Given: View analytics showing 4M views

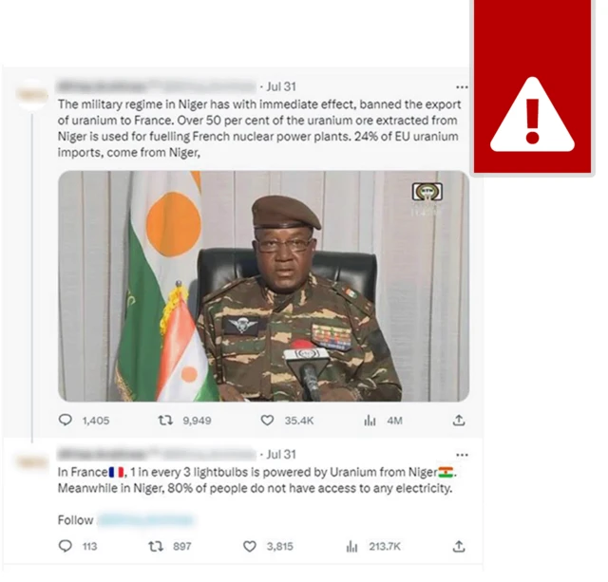Looking at the screenshot, I should (370, 420).
